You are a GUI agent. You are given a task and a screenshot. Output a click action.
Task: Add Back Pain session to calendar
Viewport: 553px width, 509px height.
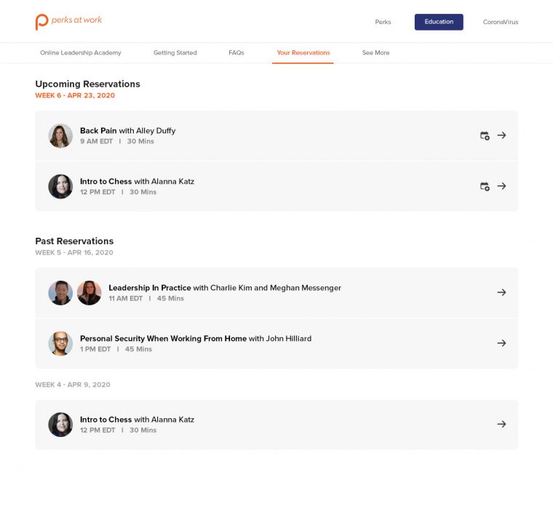[x=485, y=136]
